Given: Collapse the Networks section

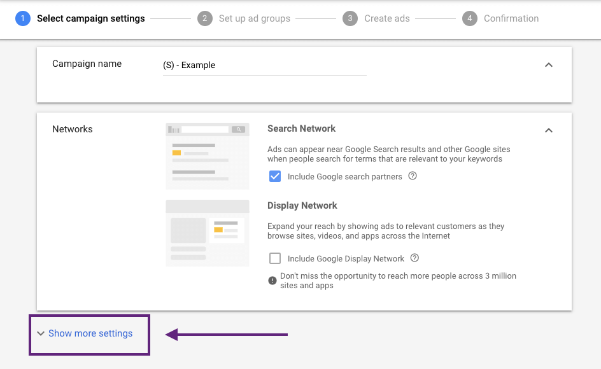Looking at the screenshot, I should coord(549,130).
